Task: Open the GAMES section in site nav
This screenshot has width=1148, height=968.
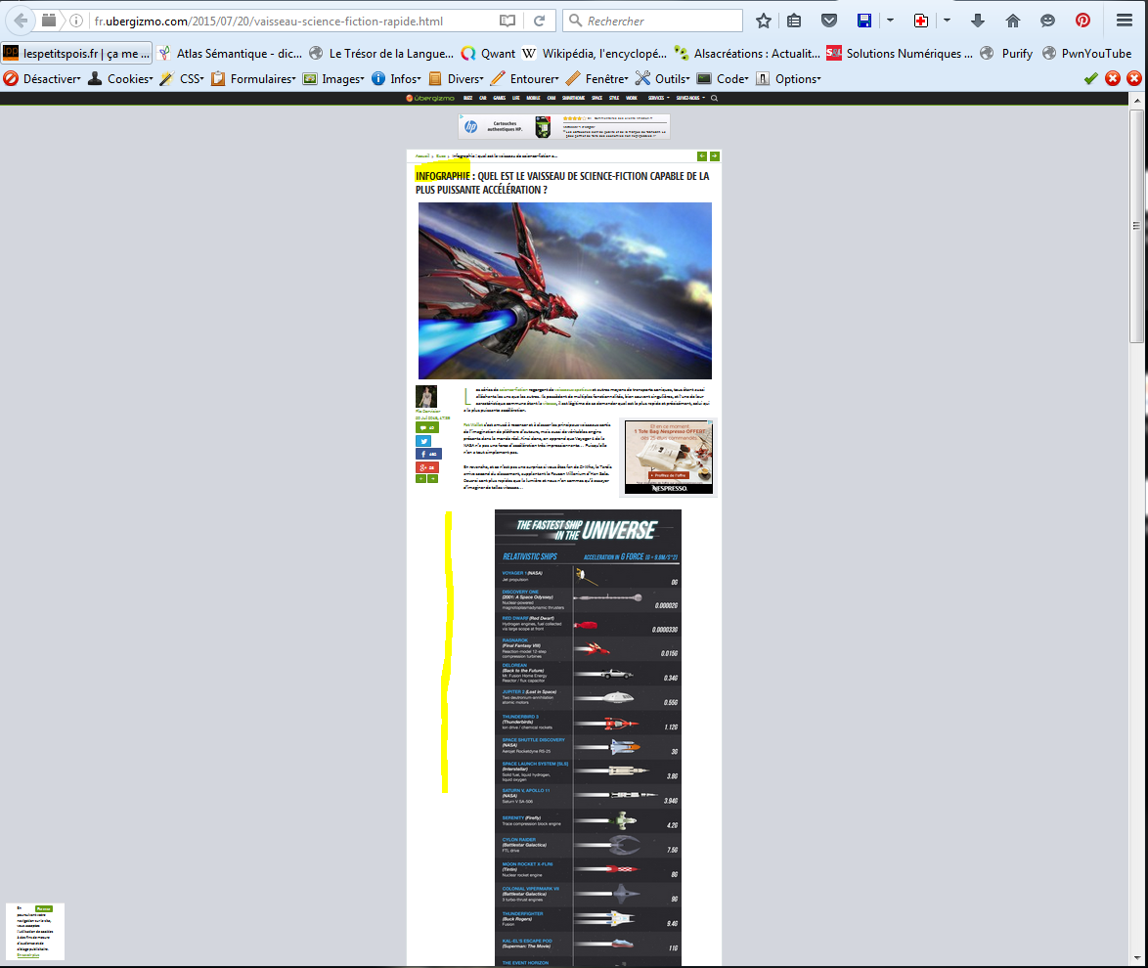Action: (x=500, y=98)
